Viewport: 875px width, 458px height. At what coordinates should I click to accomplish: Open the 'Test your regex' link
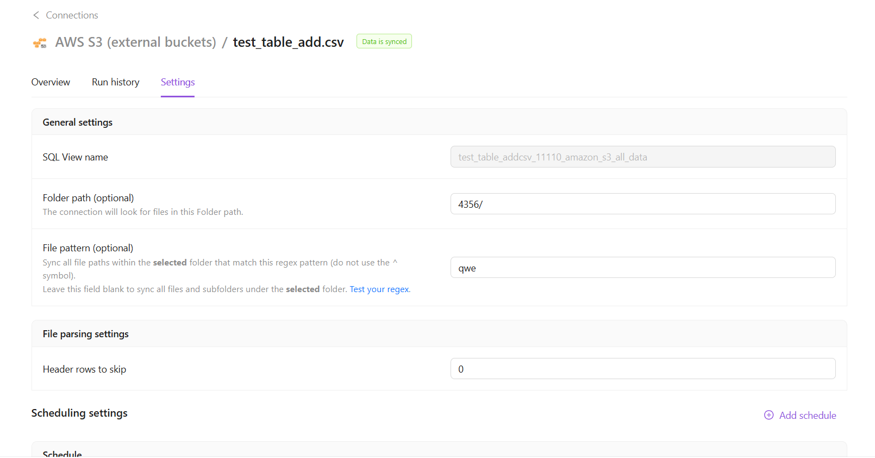(x=379, y=289)
